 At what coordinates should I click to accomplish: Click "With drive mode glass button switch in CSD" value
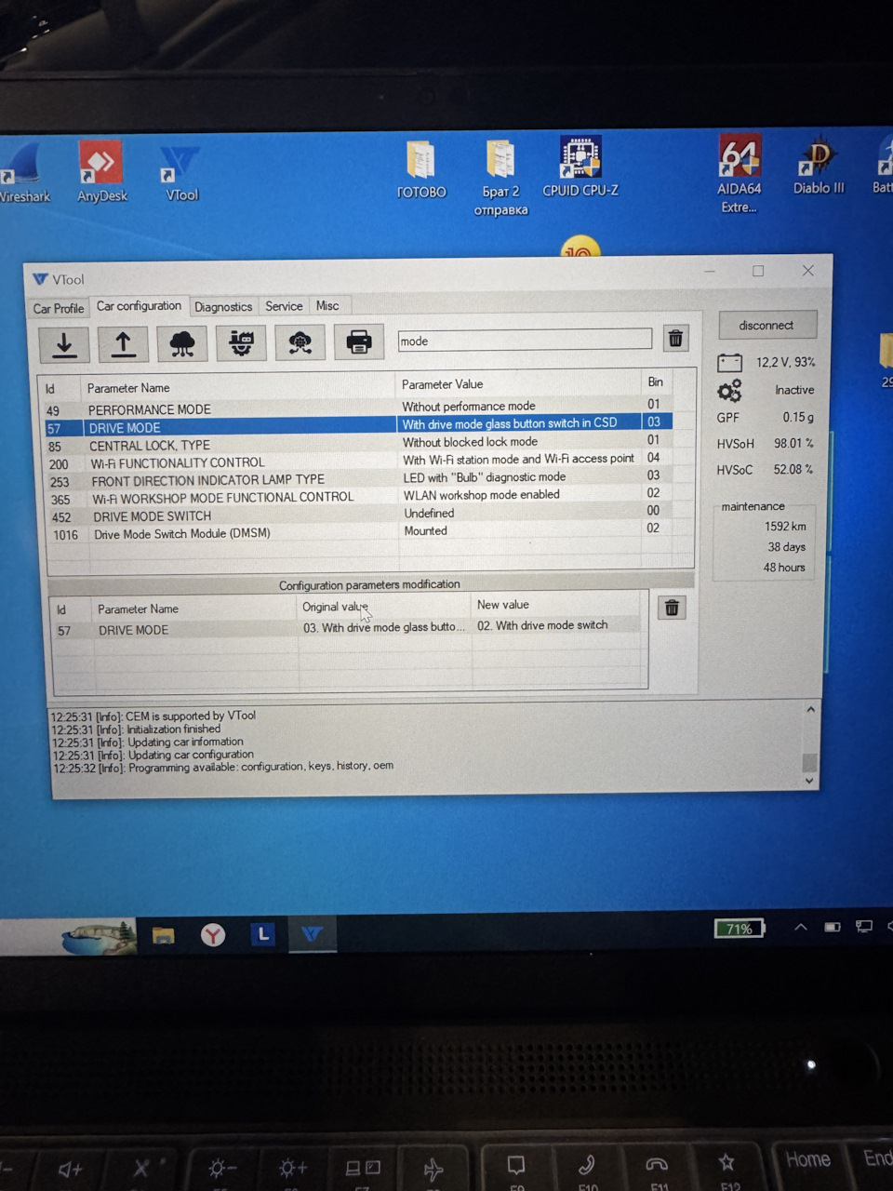510,423
